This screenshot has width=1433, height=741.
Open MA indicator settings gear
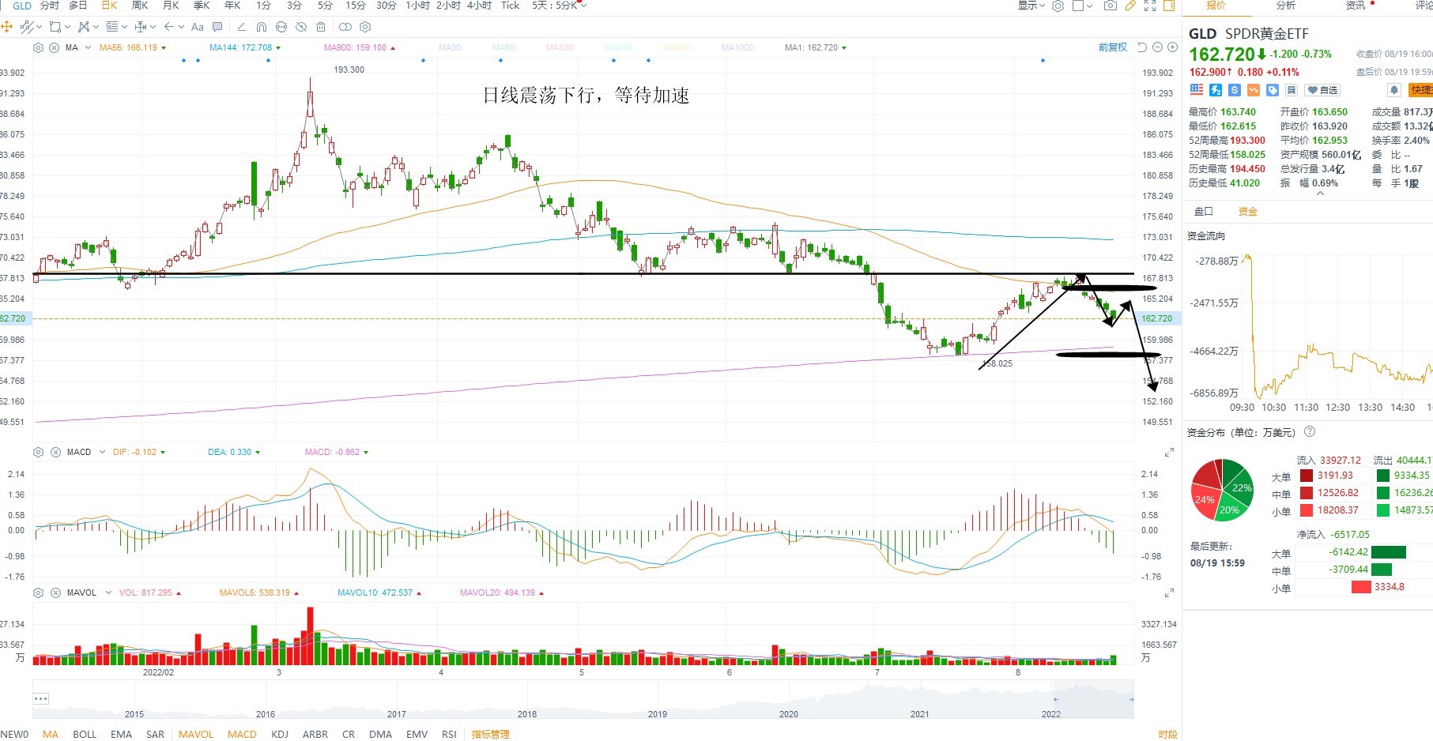point(38,47)
